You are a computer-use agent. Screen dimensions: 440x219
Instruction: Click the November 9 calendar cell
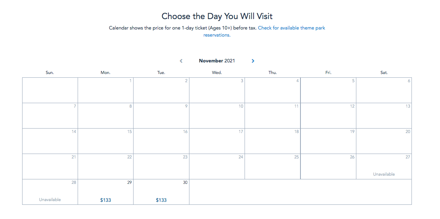click(161, 116)
